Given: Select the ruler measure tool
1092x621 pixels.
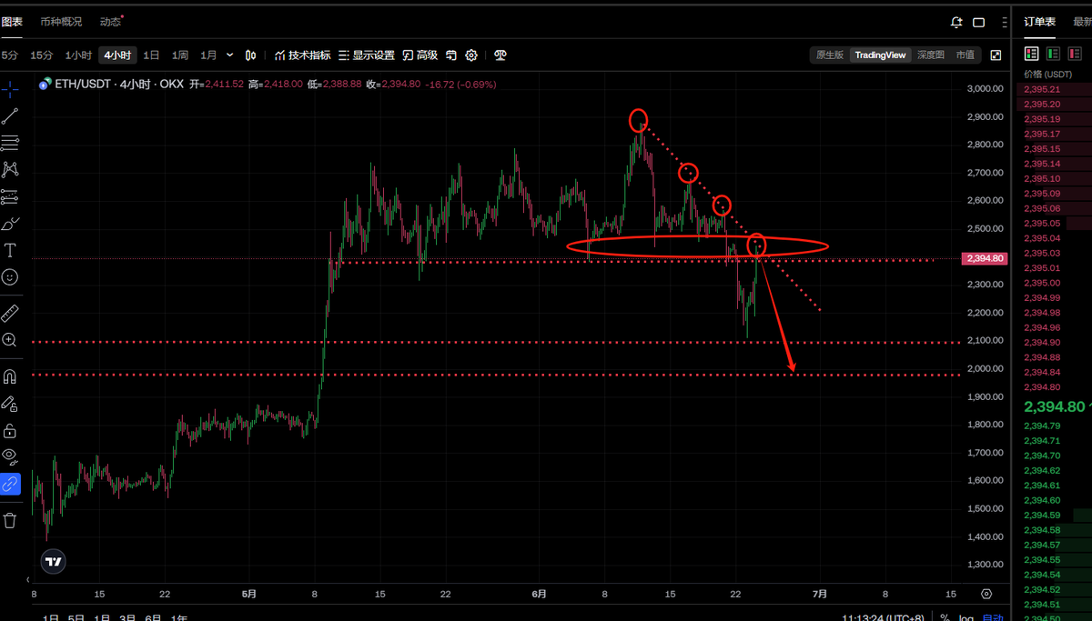Looking at the screenshot, I should (x=10, y=314).
